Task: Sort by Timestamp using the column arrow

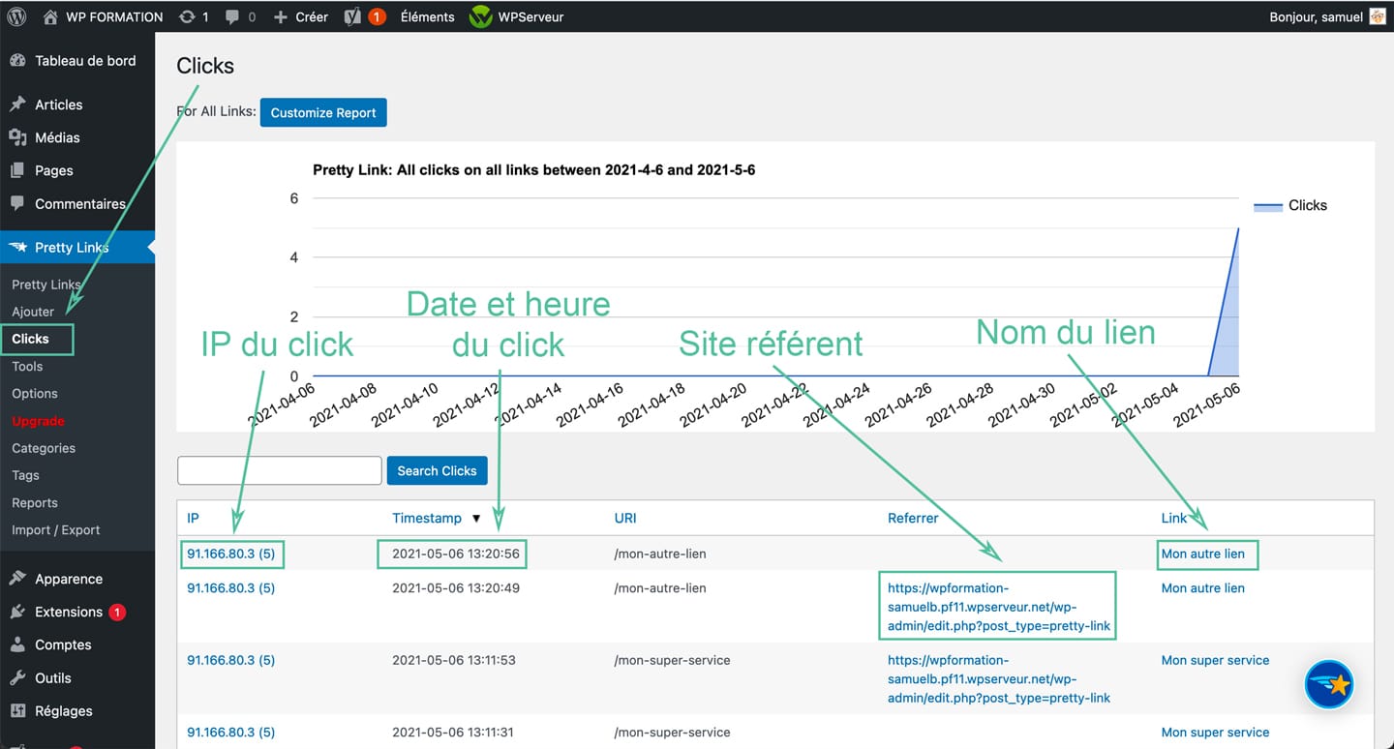Action: (476, 518)
